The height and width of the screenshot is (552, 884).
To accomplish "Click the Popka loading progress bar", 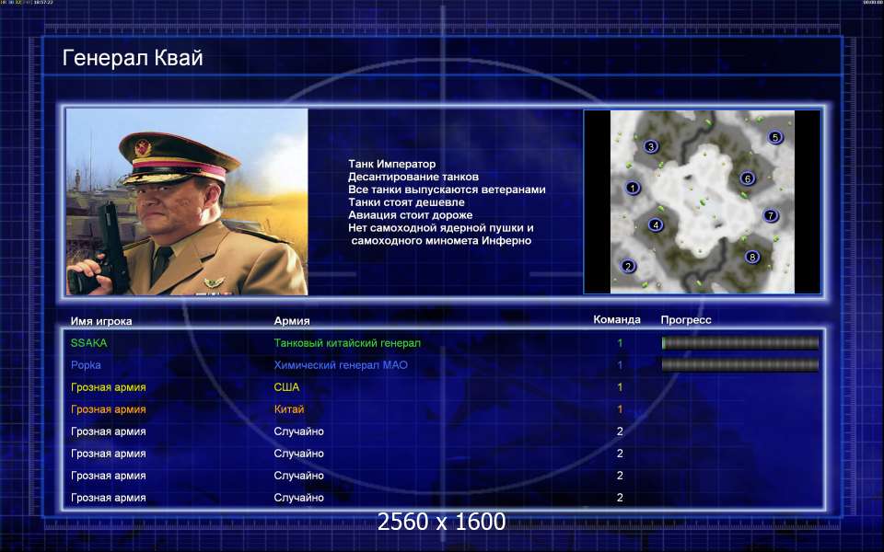I will coord(740,365).
